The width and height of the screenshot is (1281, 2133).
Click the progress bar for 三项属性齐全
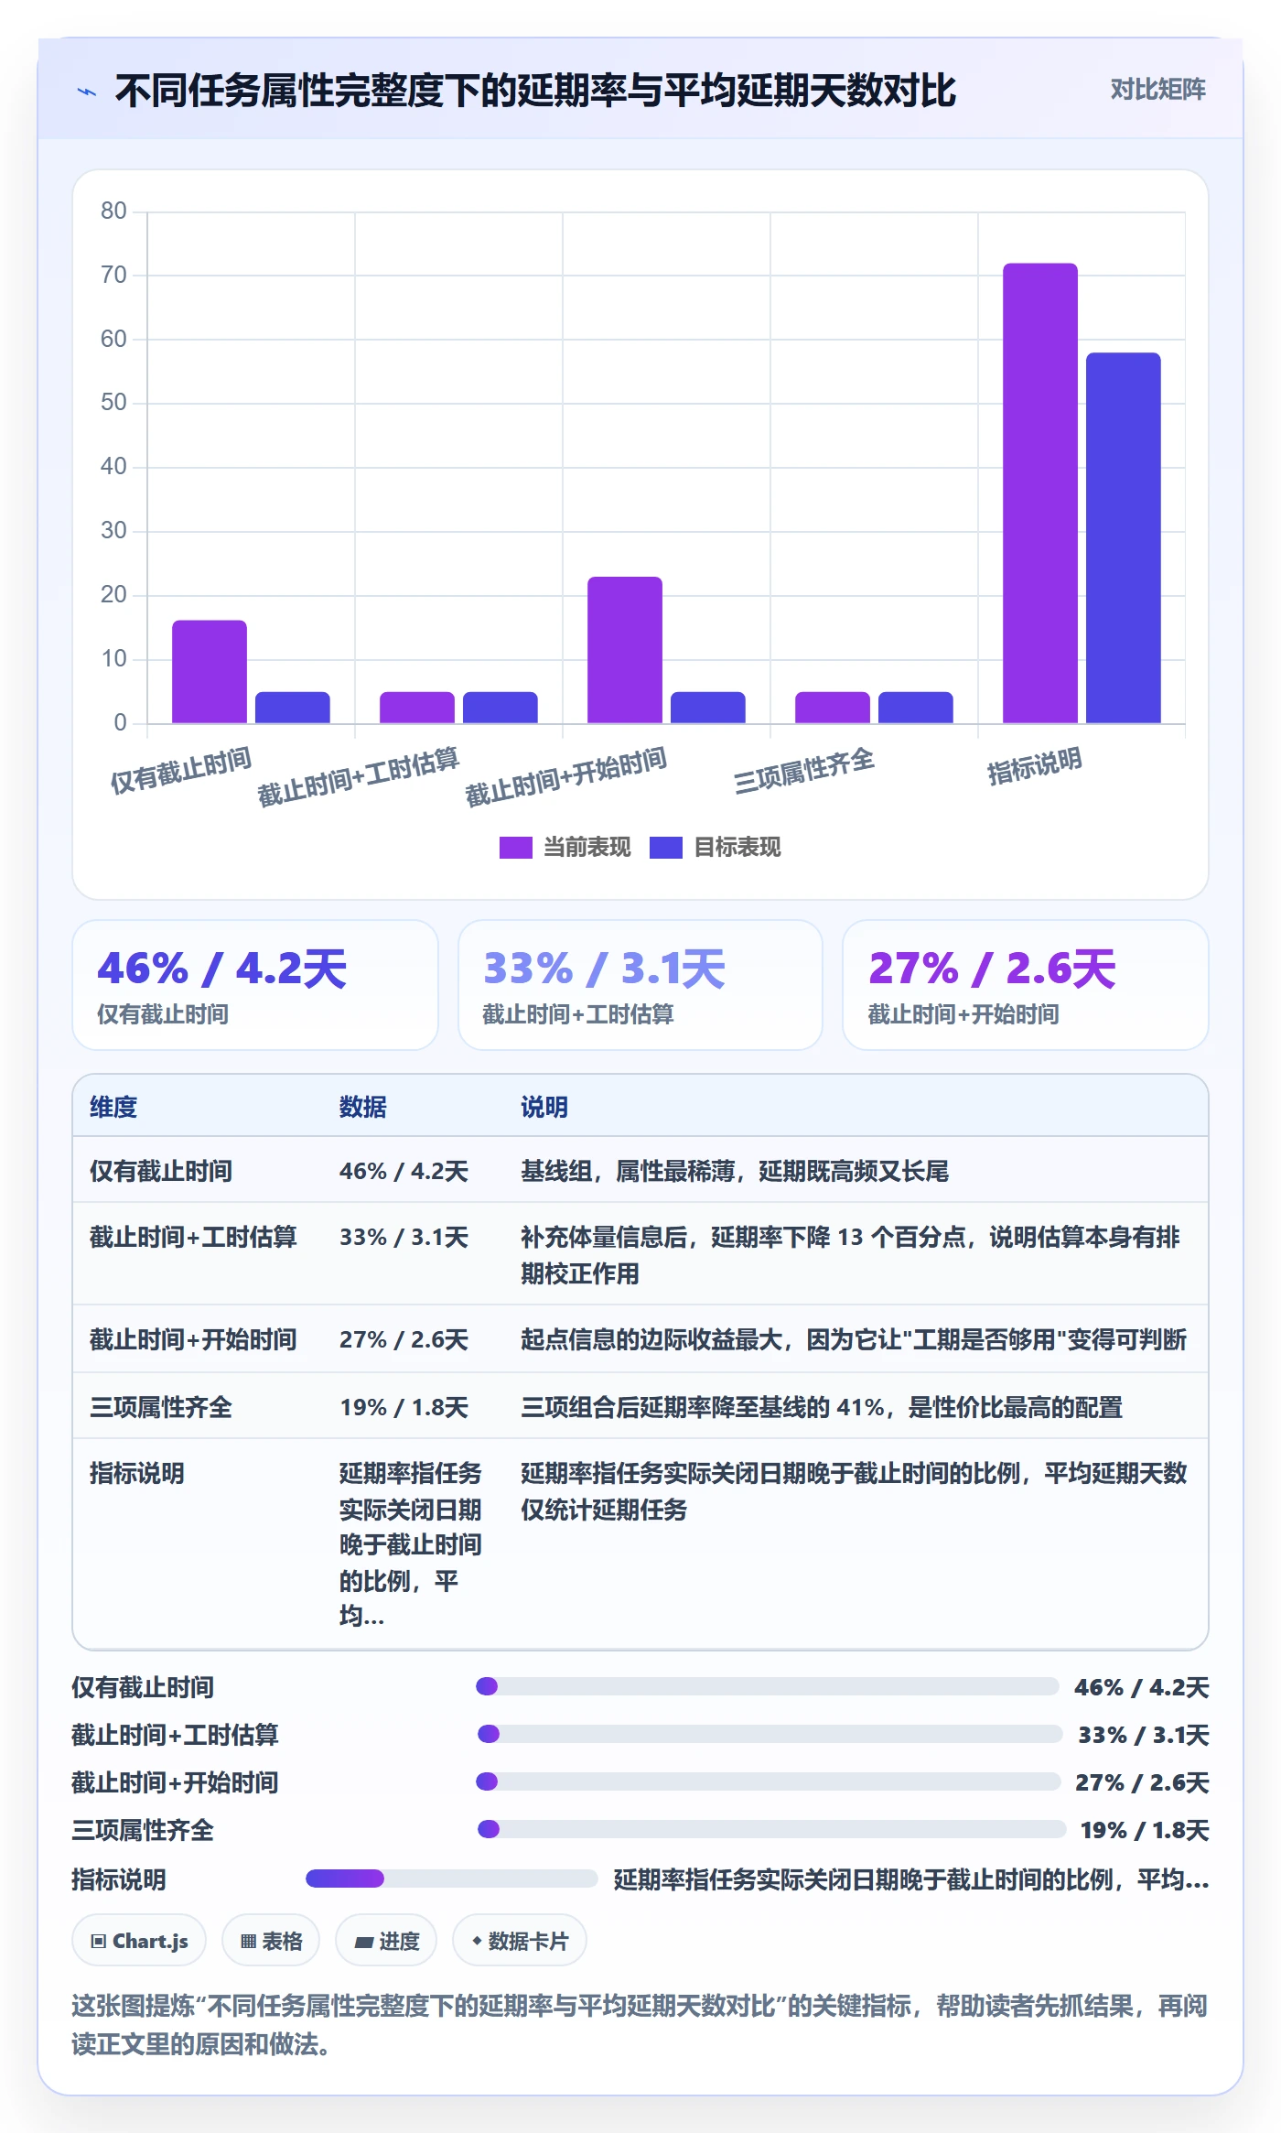tap(772, 1829)
